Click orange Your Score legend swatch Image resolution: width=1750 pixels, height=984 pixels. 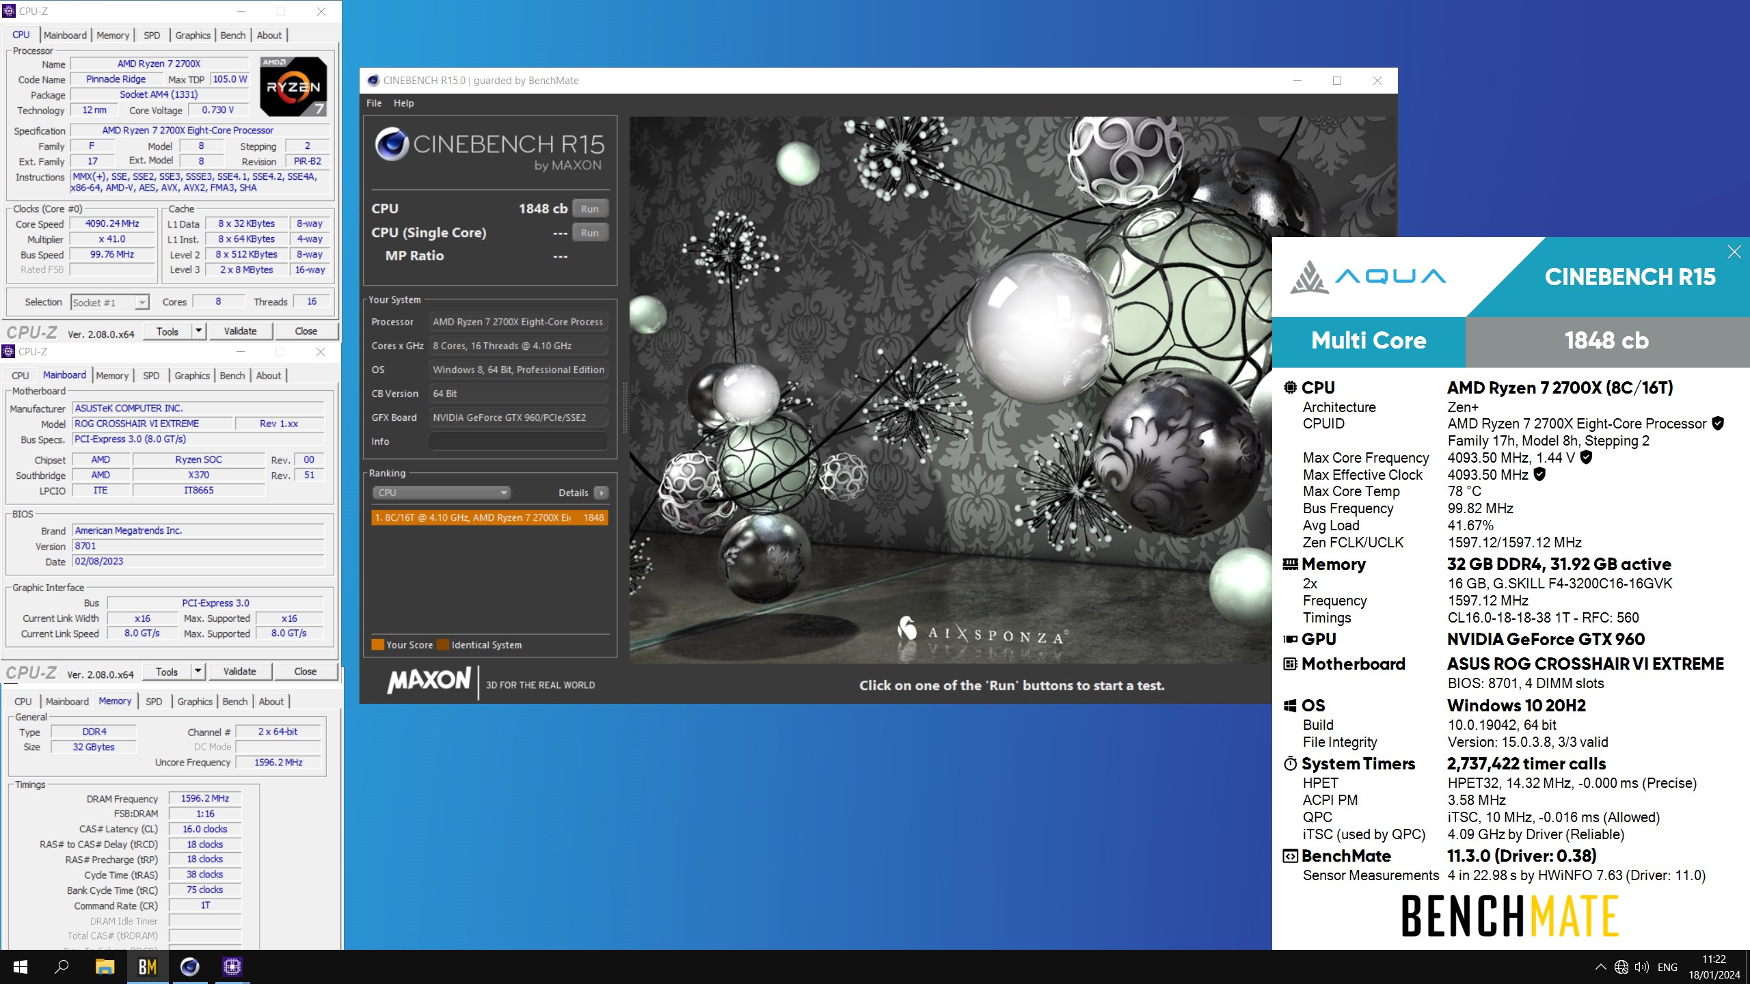click(377, 644)
